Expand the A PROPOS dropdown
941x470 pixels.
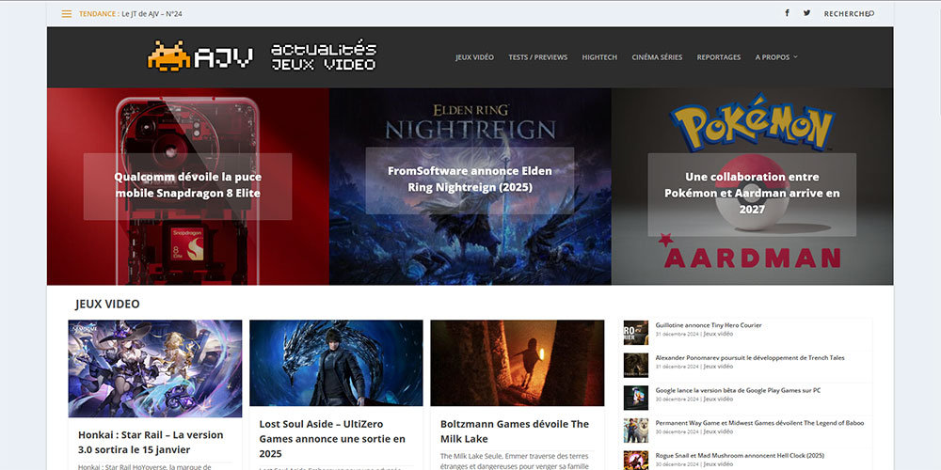click(x=776, y=57)
